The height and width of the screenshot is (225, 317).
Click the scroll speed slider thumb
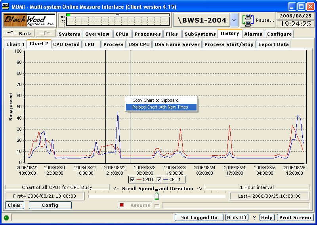157,196
